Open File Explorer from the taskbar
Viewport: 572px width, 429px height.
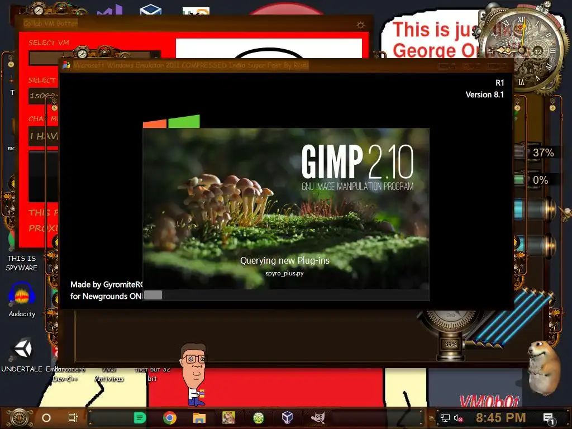pyautogui.click(x=199, y=418)
